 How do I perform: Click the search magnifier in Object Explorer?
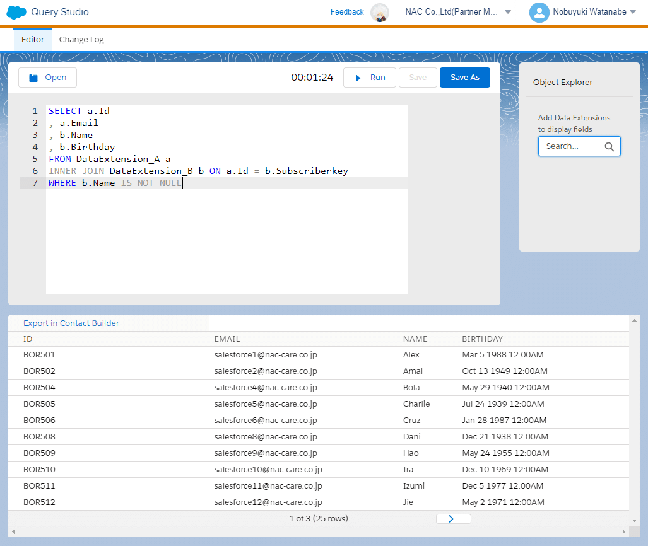click(608, 146)
